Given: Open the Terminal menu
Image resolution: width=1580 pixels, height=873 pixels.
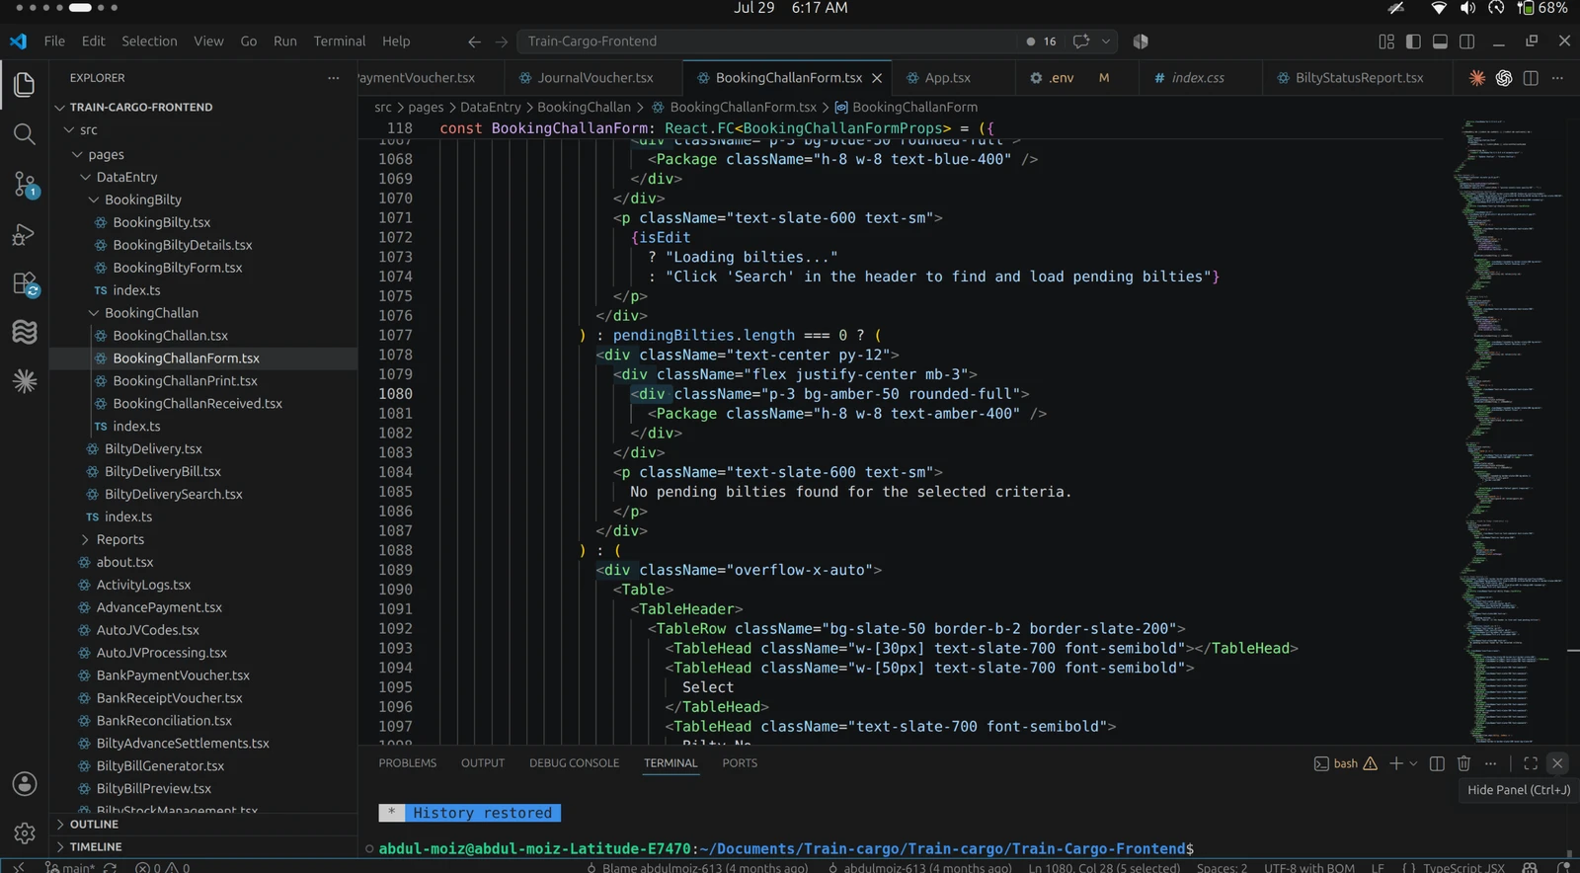Looking at the screenshot, I should coord(340,41).
